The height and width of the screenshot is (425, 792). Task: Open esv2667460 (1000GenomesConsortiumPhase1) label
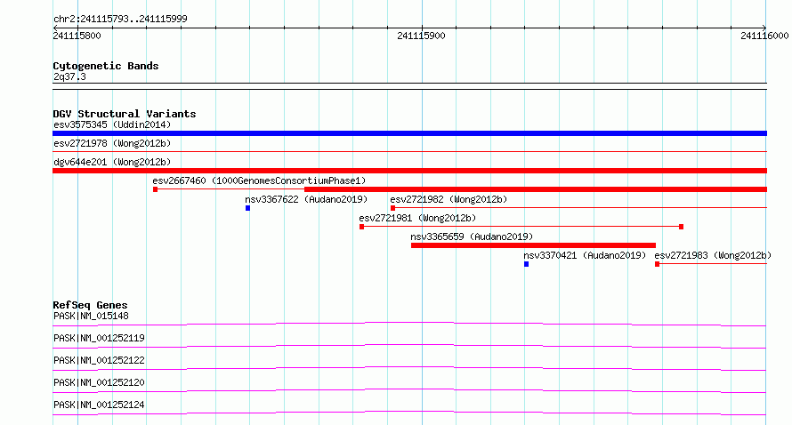(x=259, y=180)
